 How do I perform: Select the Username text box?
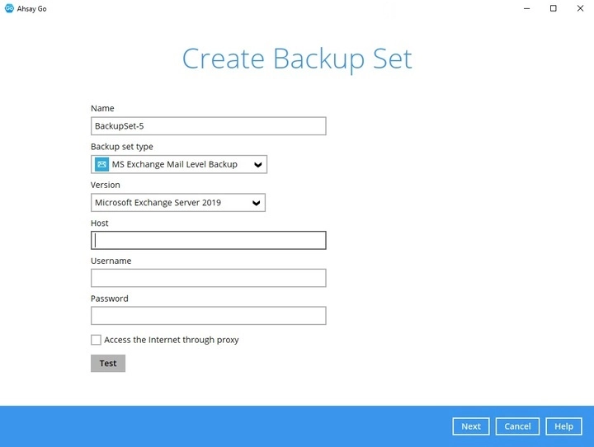(209, 278)
